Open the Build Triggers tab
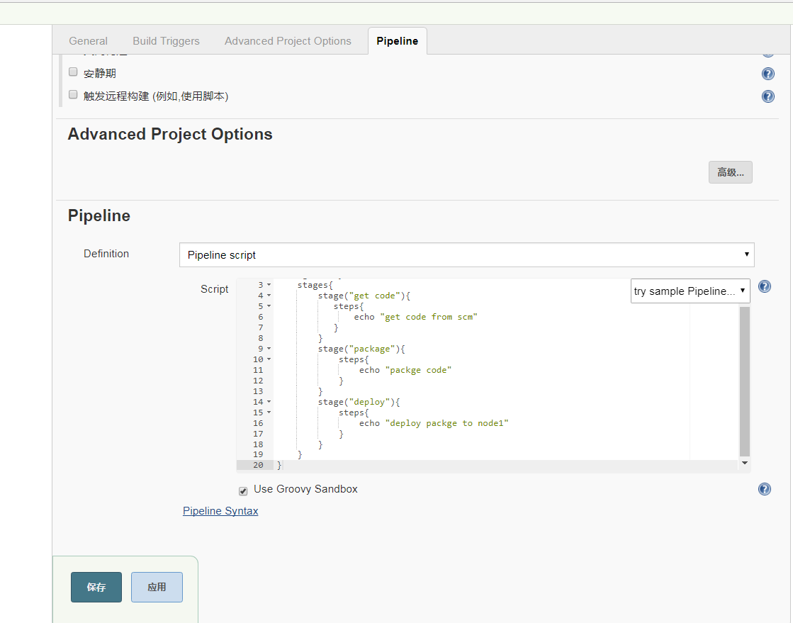The image size is (793, 623). coord(166,41)
